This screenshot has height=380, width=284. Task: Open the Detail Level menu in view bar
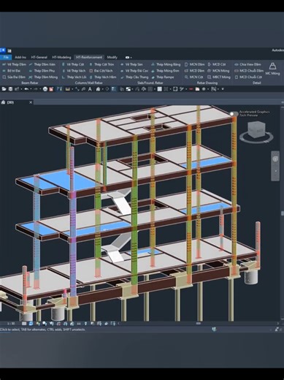[x=24, y=324]
